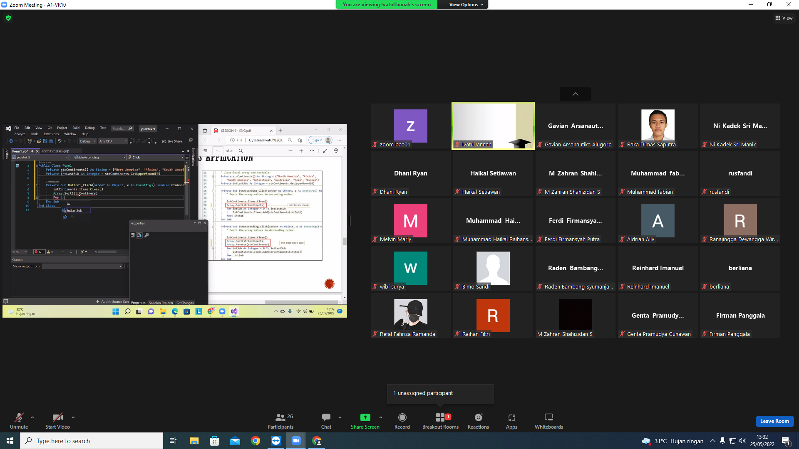
Task: Switch to the Git Changes tab
Action: click(x=185, y=303)
